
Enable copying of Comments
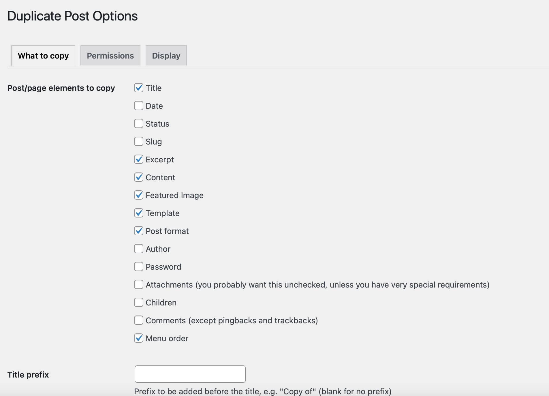139,320
